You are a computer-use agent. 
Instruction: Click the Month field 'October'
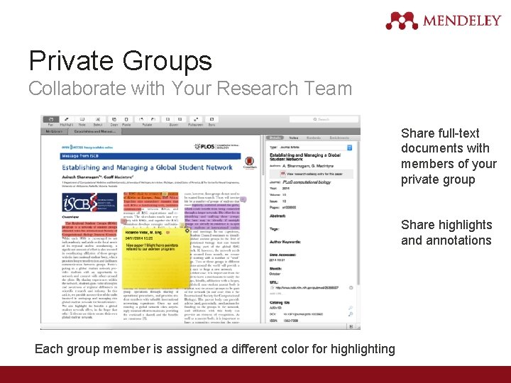point(275,274)
